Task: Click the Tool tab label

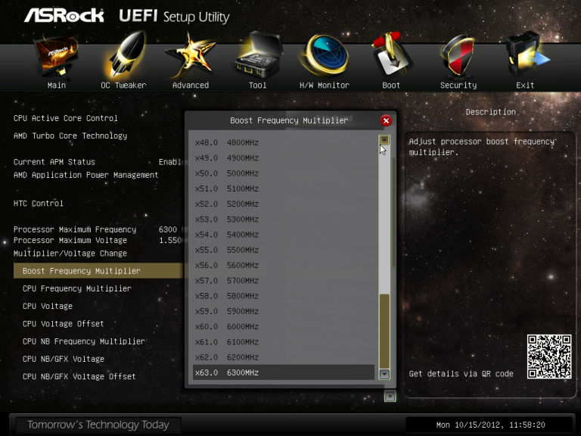Action: 257,86
